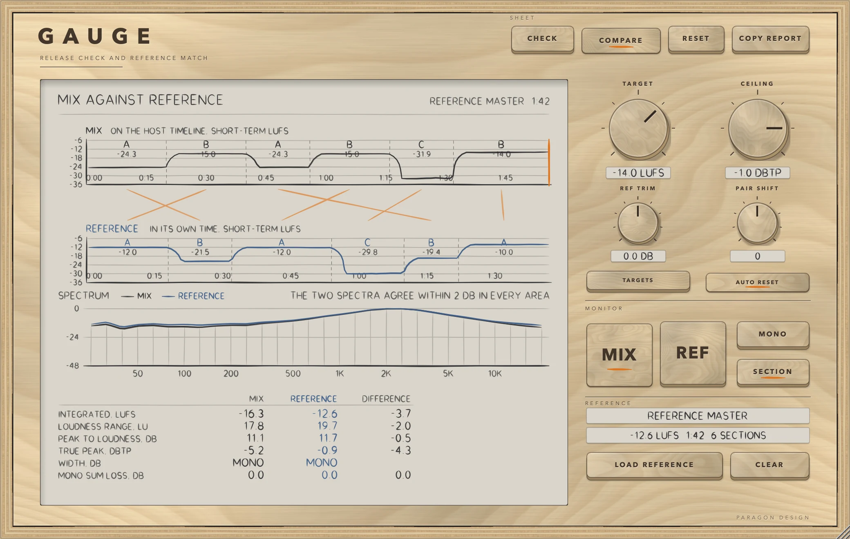
Task: Click true peak difference -4.3
Action: 400,451
